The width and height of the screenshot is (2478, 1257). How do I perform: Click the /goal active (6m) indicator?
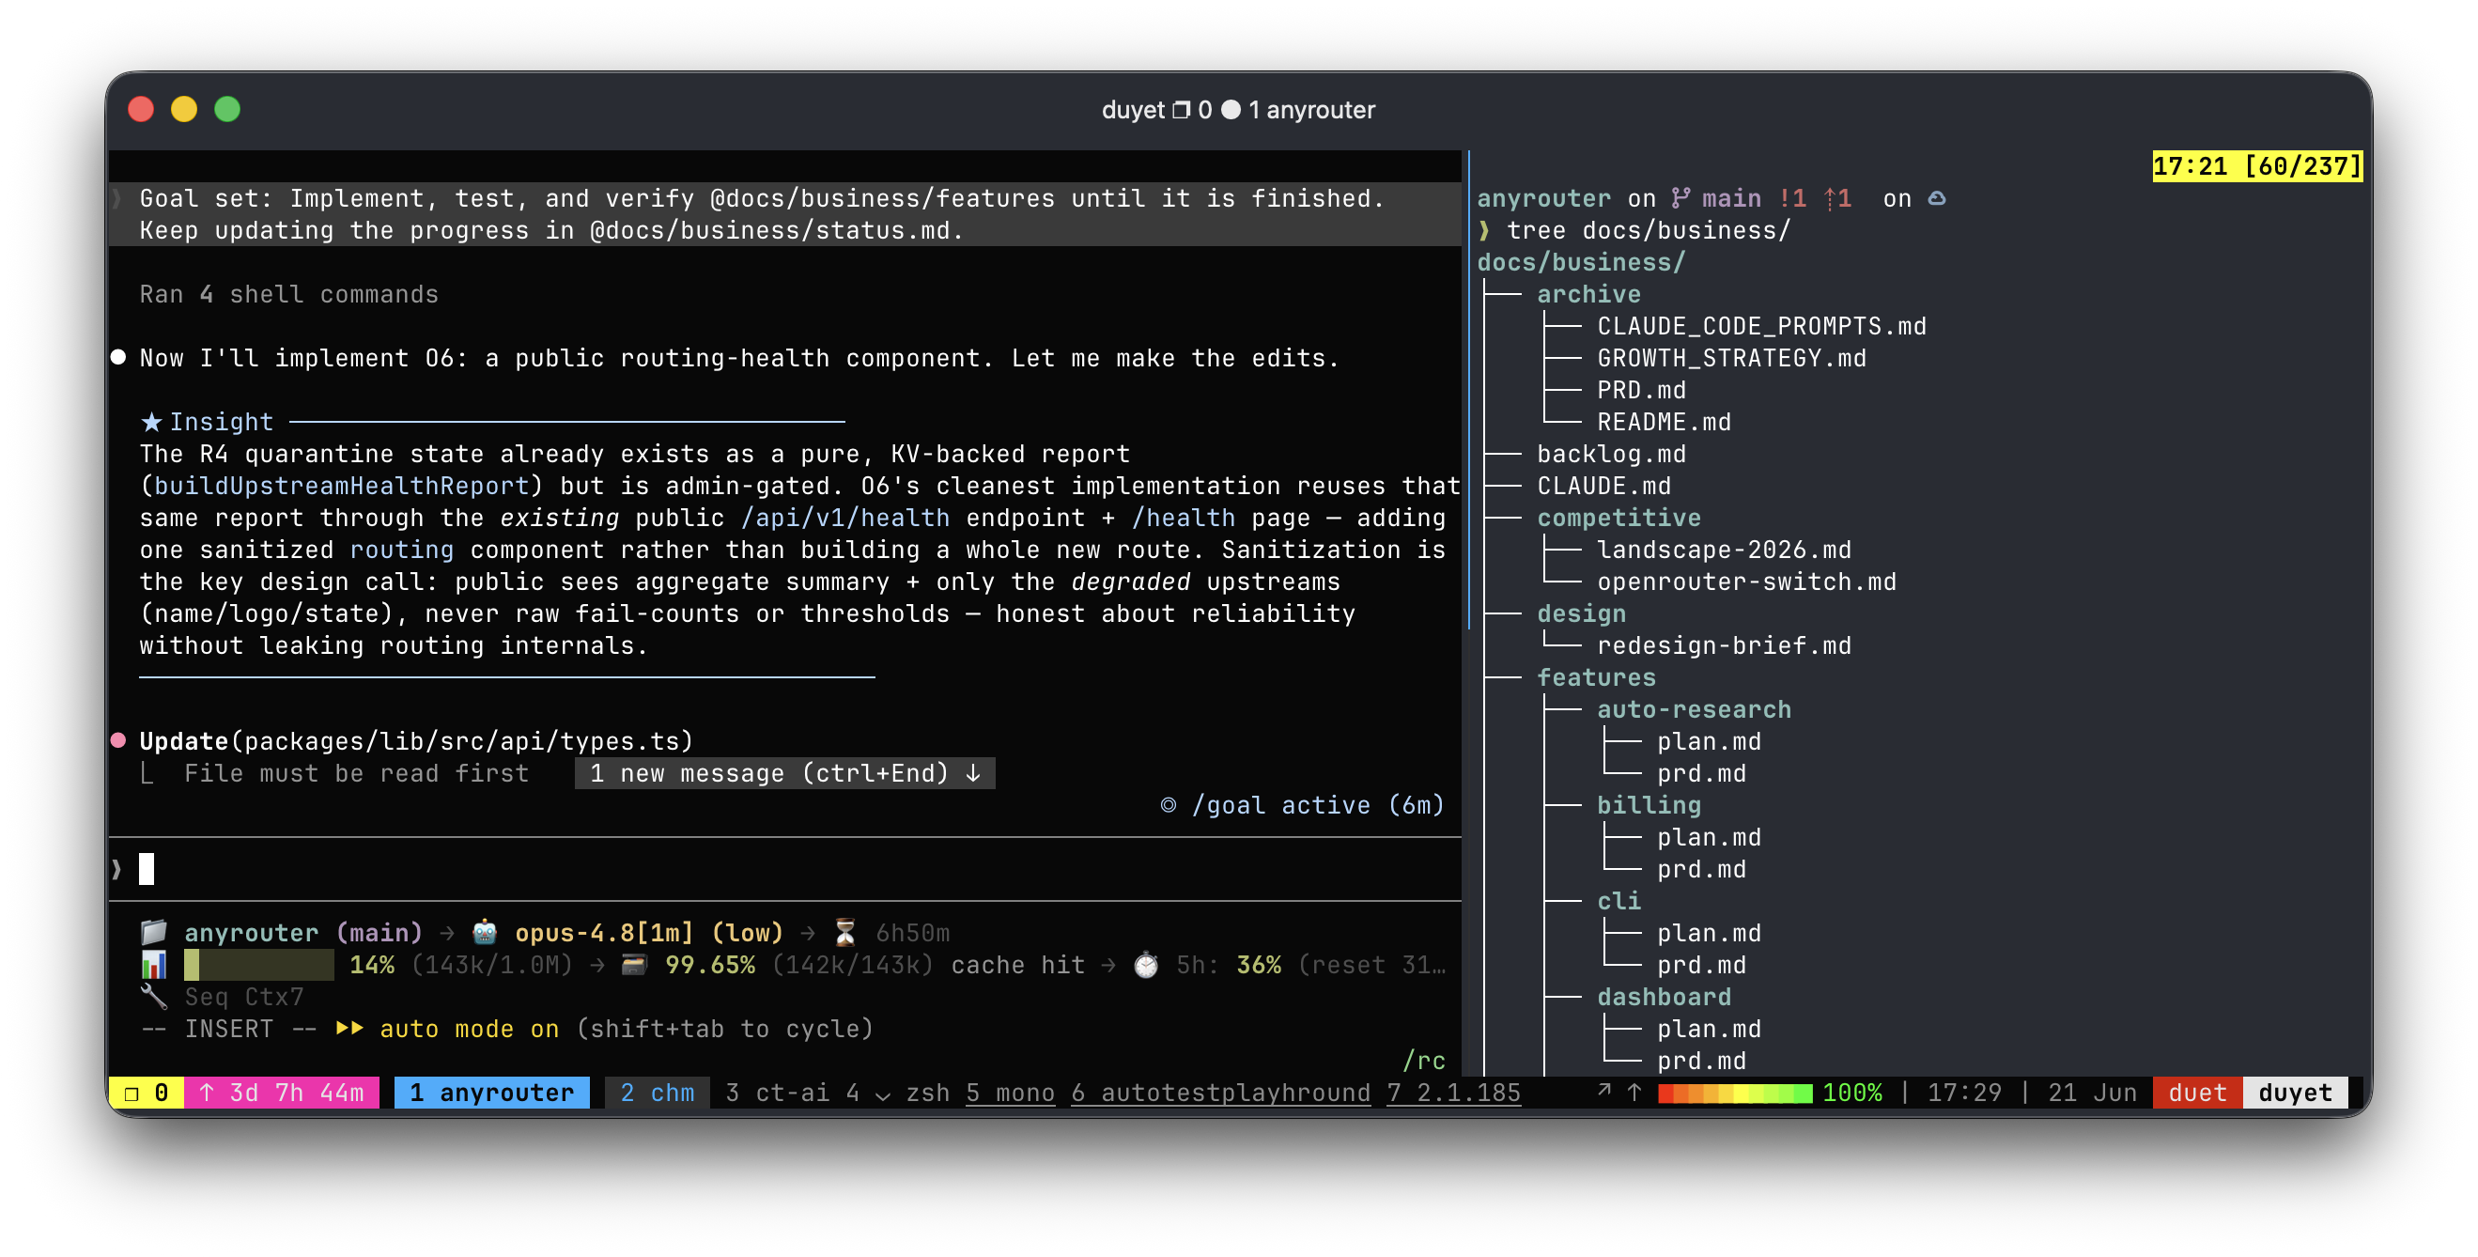pos(1302,804)
